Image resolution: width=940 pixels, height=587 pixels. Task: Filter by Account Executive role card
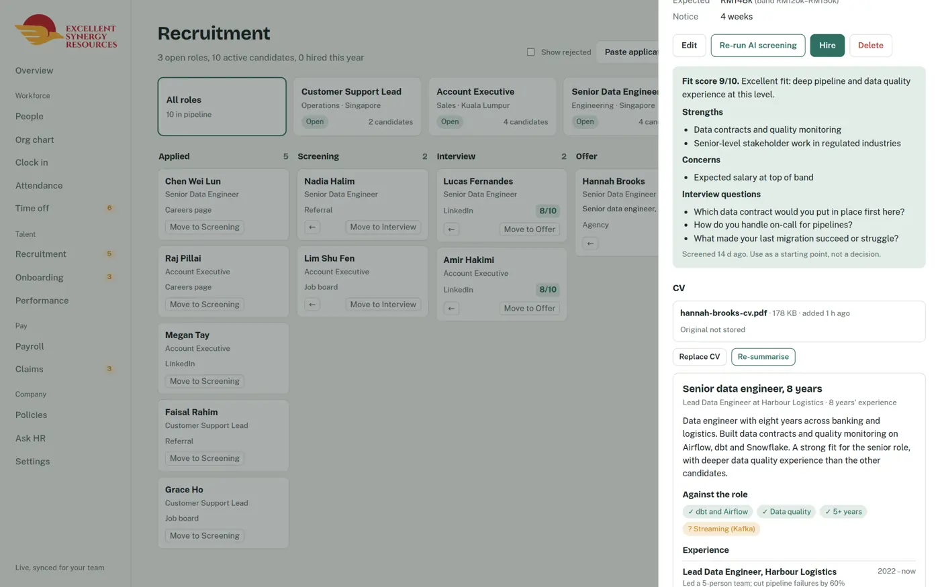pyautogui.click(x=492, y=107)
